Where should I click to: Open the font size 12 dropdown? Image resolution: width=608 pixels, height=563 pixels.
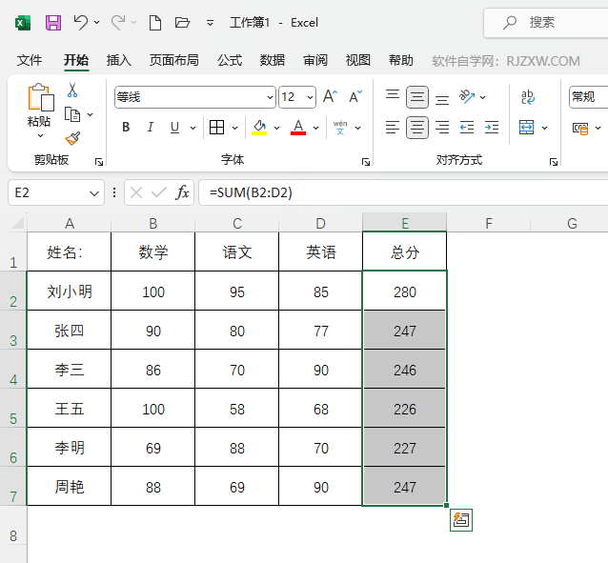point(311,97)
